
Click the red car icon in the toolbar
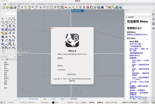[66, 7]
